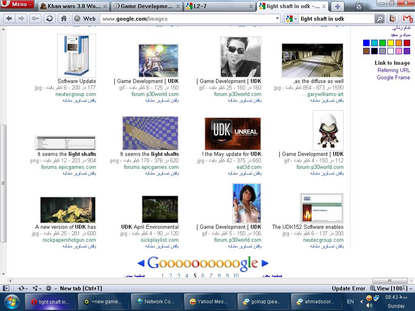The height and width of the screenshot is (311, 415).
Task: Click the password wand key icon
Action: point(35,19)
